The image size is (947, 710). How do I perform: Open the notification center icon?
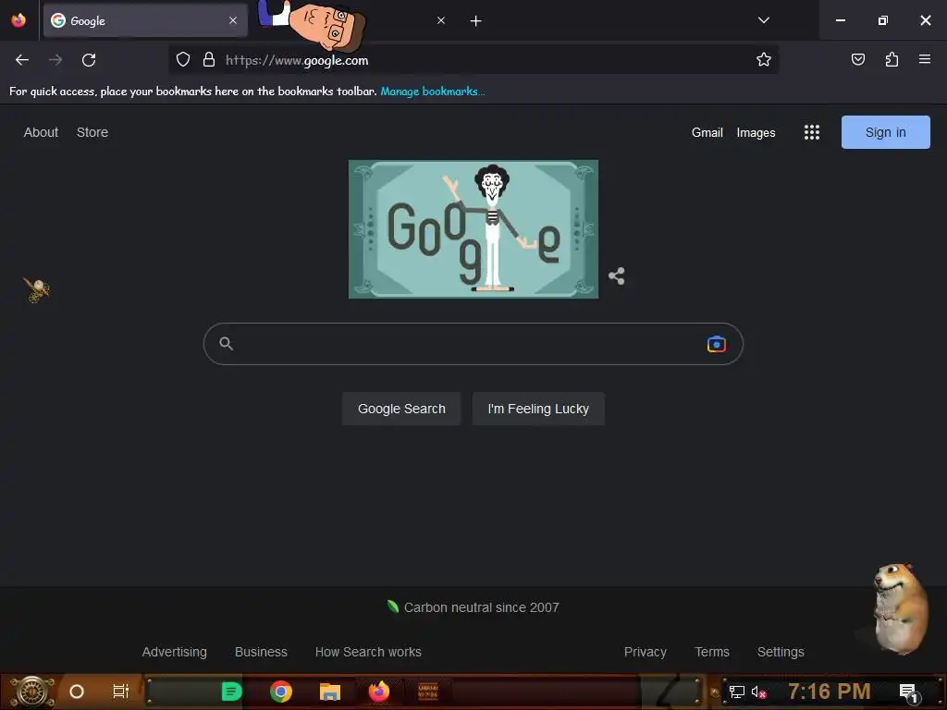click(908, 692)
